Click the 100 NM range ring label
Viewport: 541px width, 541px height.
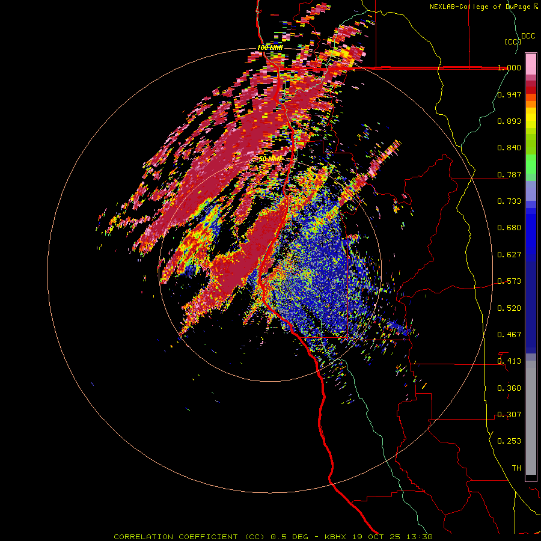point(270,47)
